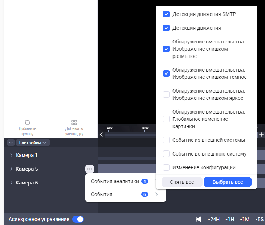The image size is (265, 225).
Task: Click the Добавить раскладку grid icon
Action: pyautogui.click(x=74, y=122)
